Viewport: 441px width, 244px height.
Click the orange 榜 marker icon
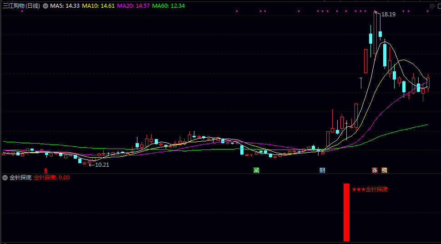click(384, 170)
